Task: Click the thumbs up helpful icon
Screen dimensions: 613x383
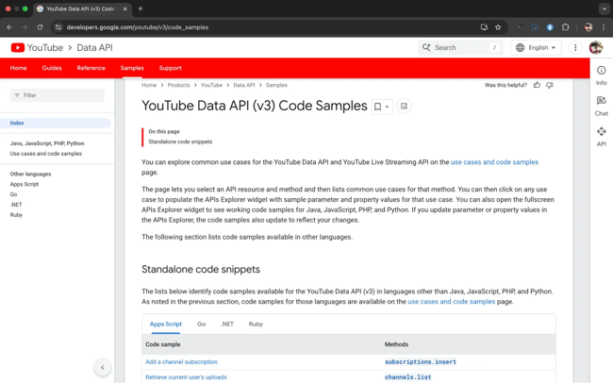Action: point(538,85)
